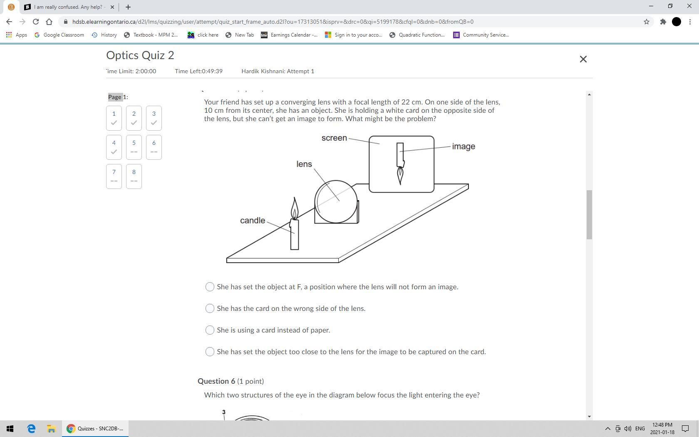The width and height of the screenshot is (699, 437).
Task: Open the Windows Start menu
Action: [x=10, y=429]
